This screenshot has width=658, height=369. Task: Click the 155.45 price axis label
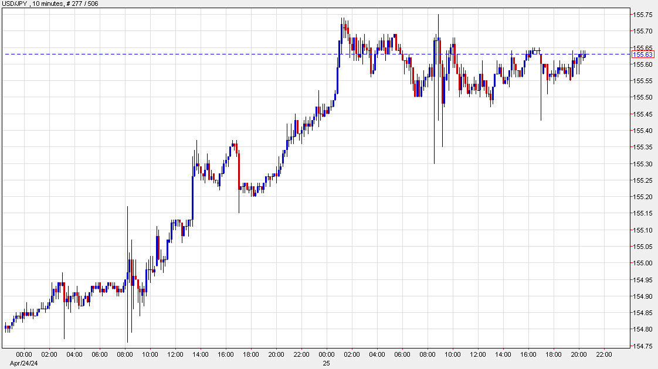point(643,114)
